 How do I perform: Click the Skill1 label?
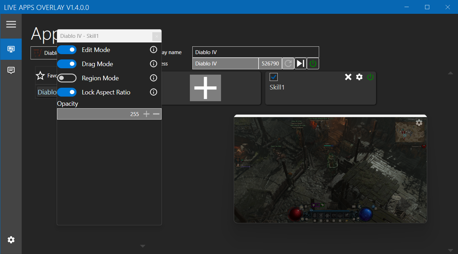click(x=277, y=87)
